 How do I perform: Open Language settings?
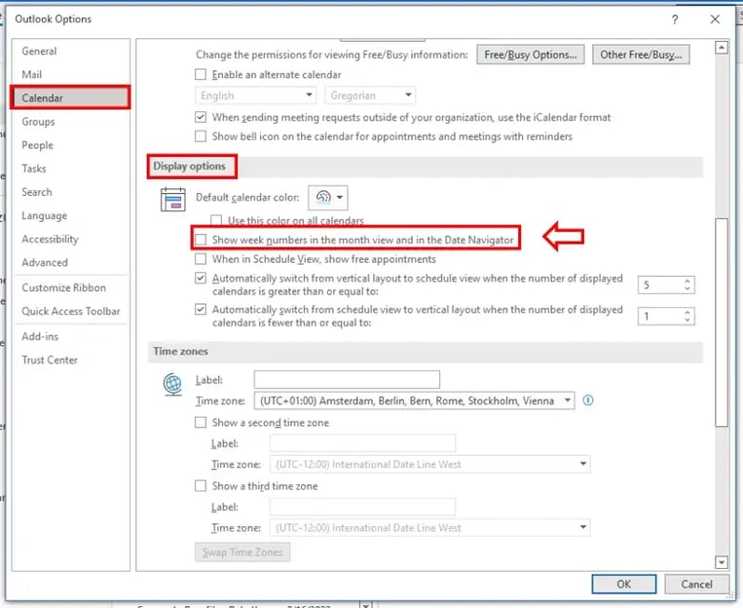(x=71, y=215)
